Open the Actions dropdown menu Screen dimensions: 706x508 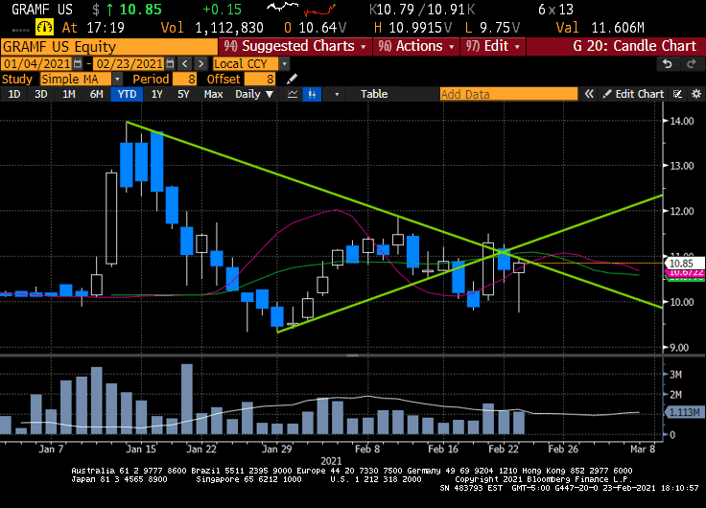pyautogui.click(x=416, y=46)
